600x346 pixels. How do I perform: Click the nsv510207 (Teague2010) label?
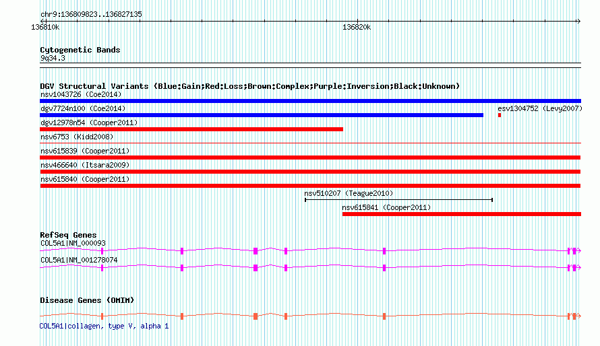pyautogui.click(x=349, y=193)
